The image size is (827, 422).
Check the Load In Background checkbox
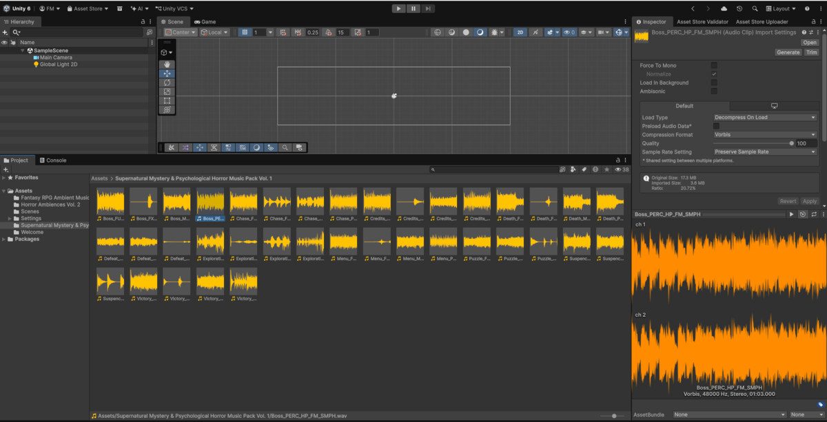(714, 83)
